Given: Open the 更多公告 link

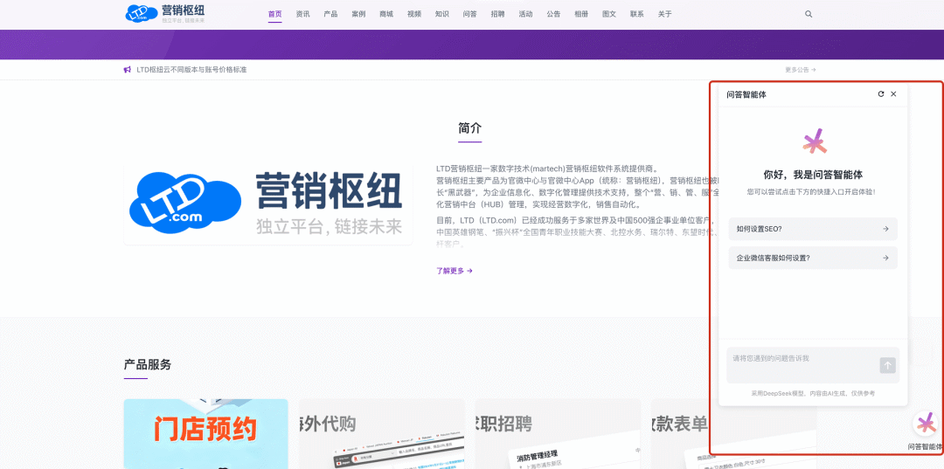Looking at the screenshot, I should click(800, 70).
